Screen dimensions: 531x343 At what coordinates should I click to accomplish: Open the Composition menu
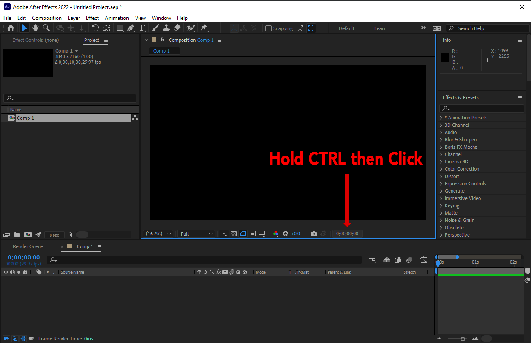point(47,18)
